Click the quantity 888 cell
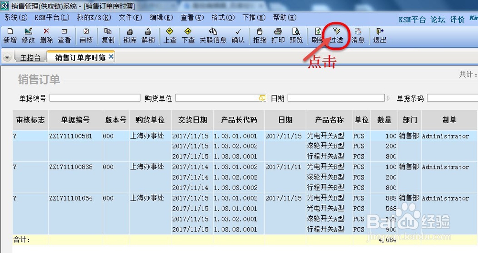The width and height of the screenshot is (478, 253). click(391, 198)
